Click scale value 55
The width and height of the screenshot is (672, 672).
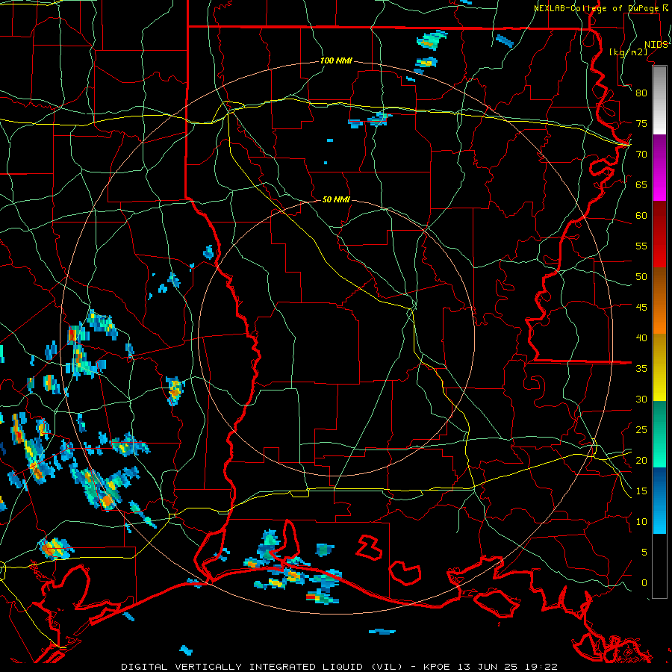tap(641, 246)
